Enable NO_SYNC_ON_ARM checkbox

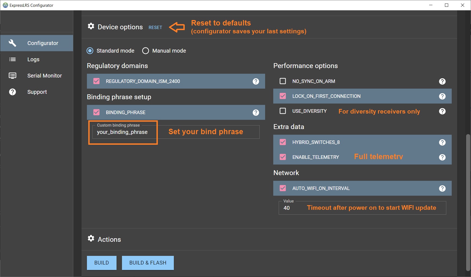[283, 81]
